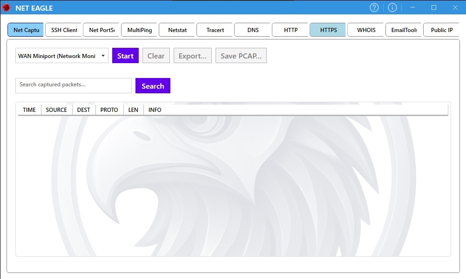Open the WHOIS tab
The height and width of the screenshot is (279, 466).
point(365,30)
